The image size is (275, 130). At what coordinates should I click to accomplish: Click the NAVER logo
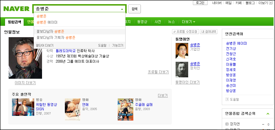[x=16, y=9]
